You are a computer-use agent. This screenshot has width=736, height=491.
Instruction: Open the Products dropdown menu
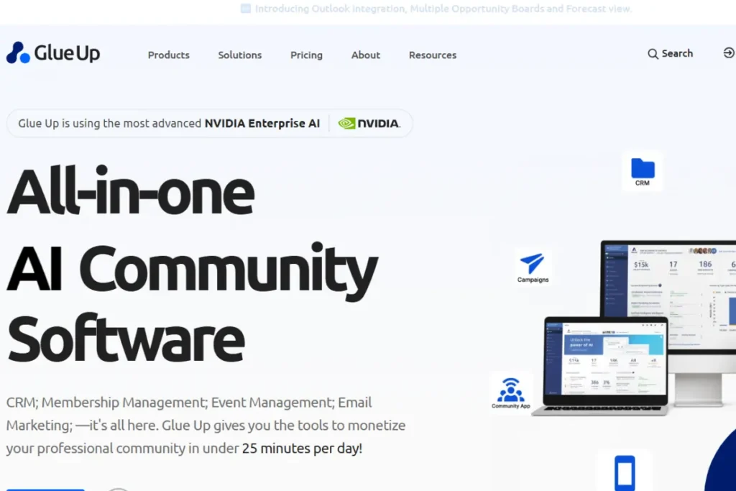[x=168, y=55]
